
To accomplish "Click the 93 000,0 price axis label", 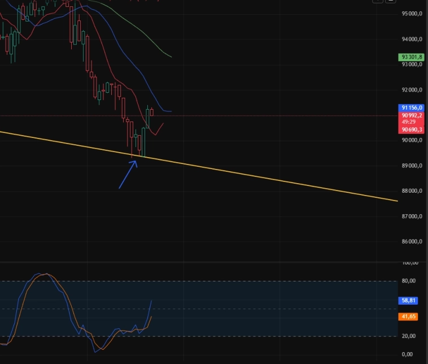I will tap(412, 64).
